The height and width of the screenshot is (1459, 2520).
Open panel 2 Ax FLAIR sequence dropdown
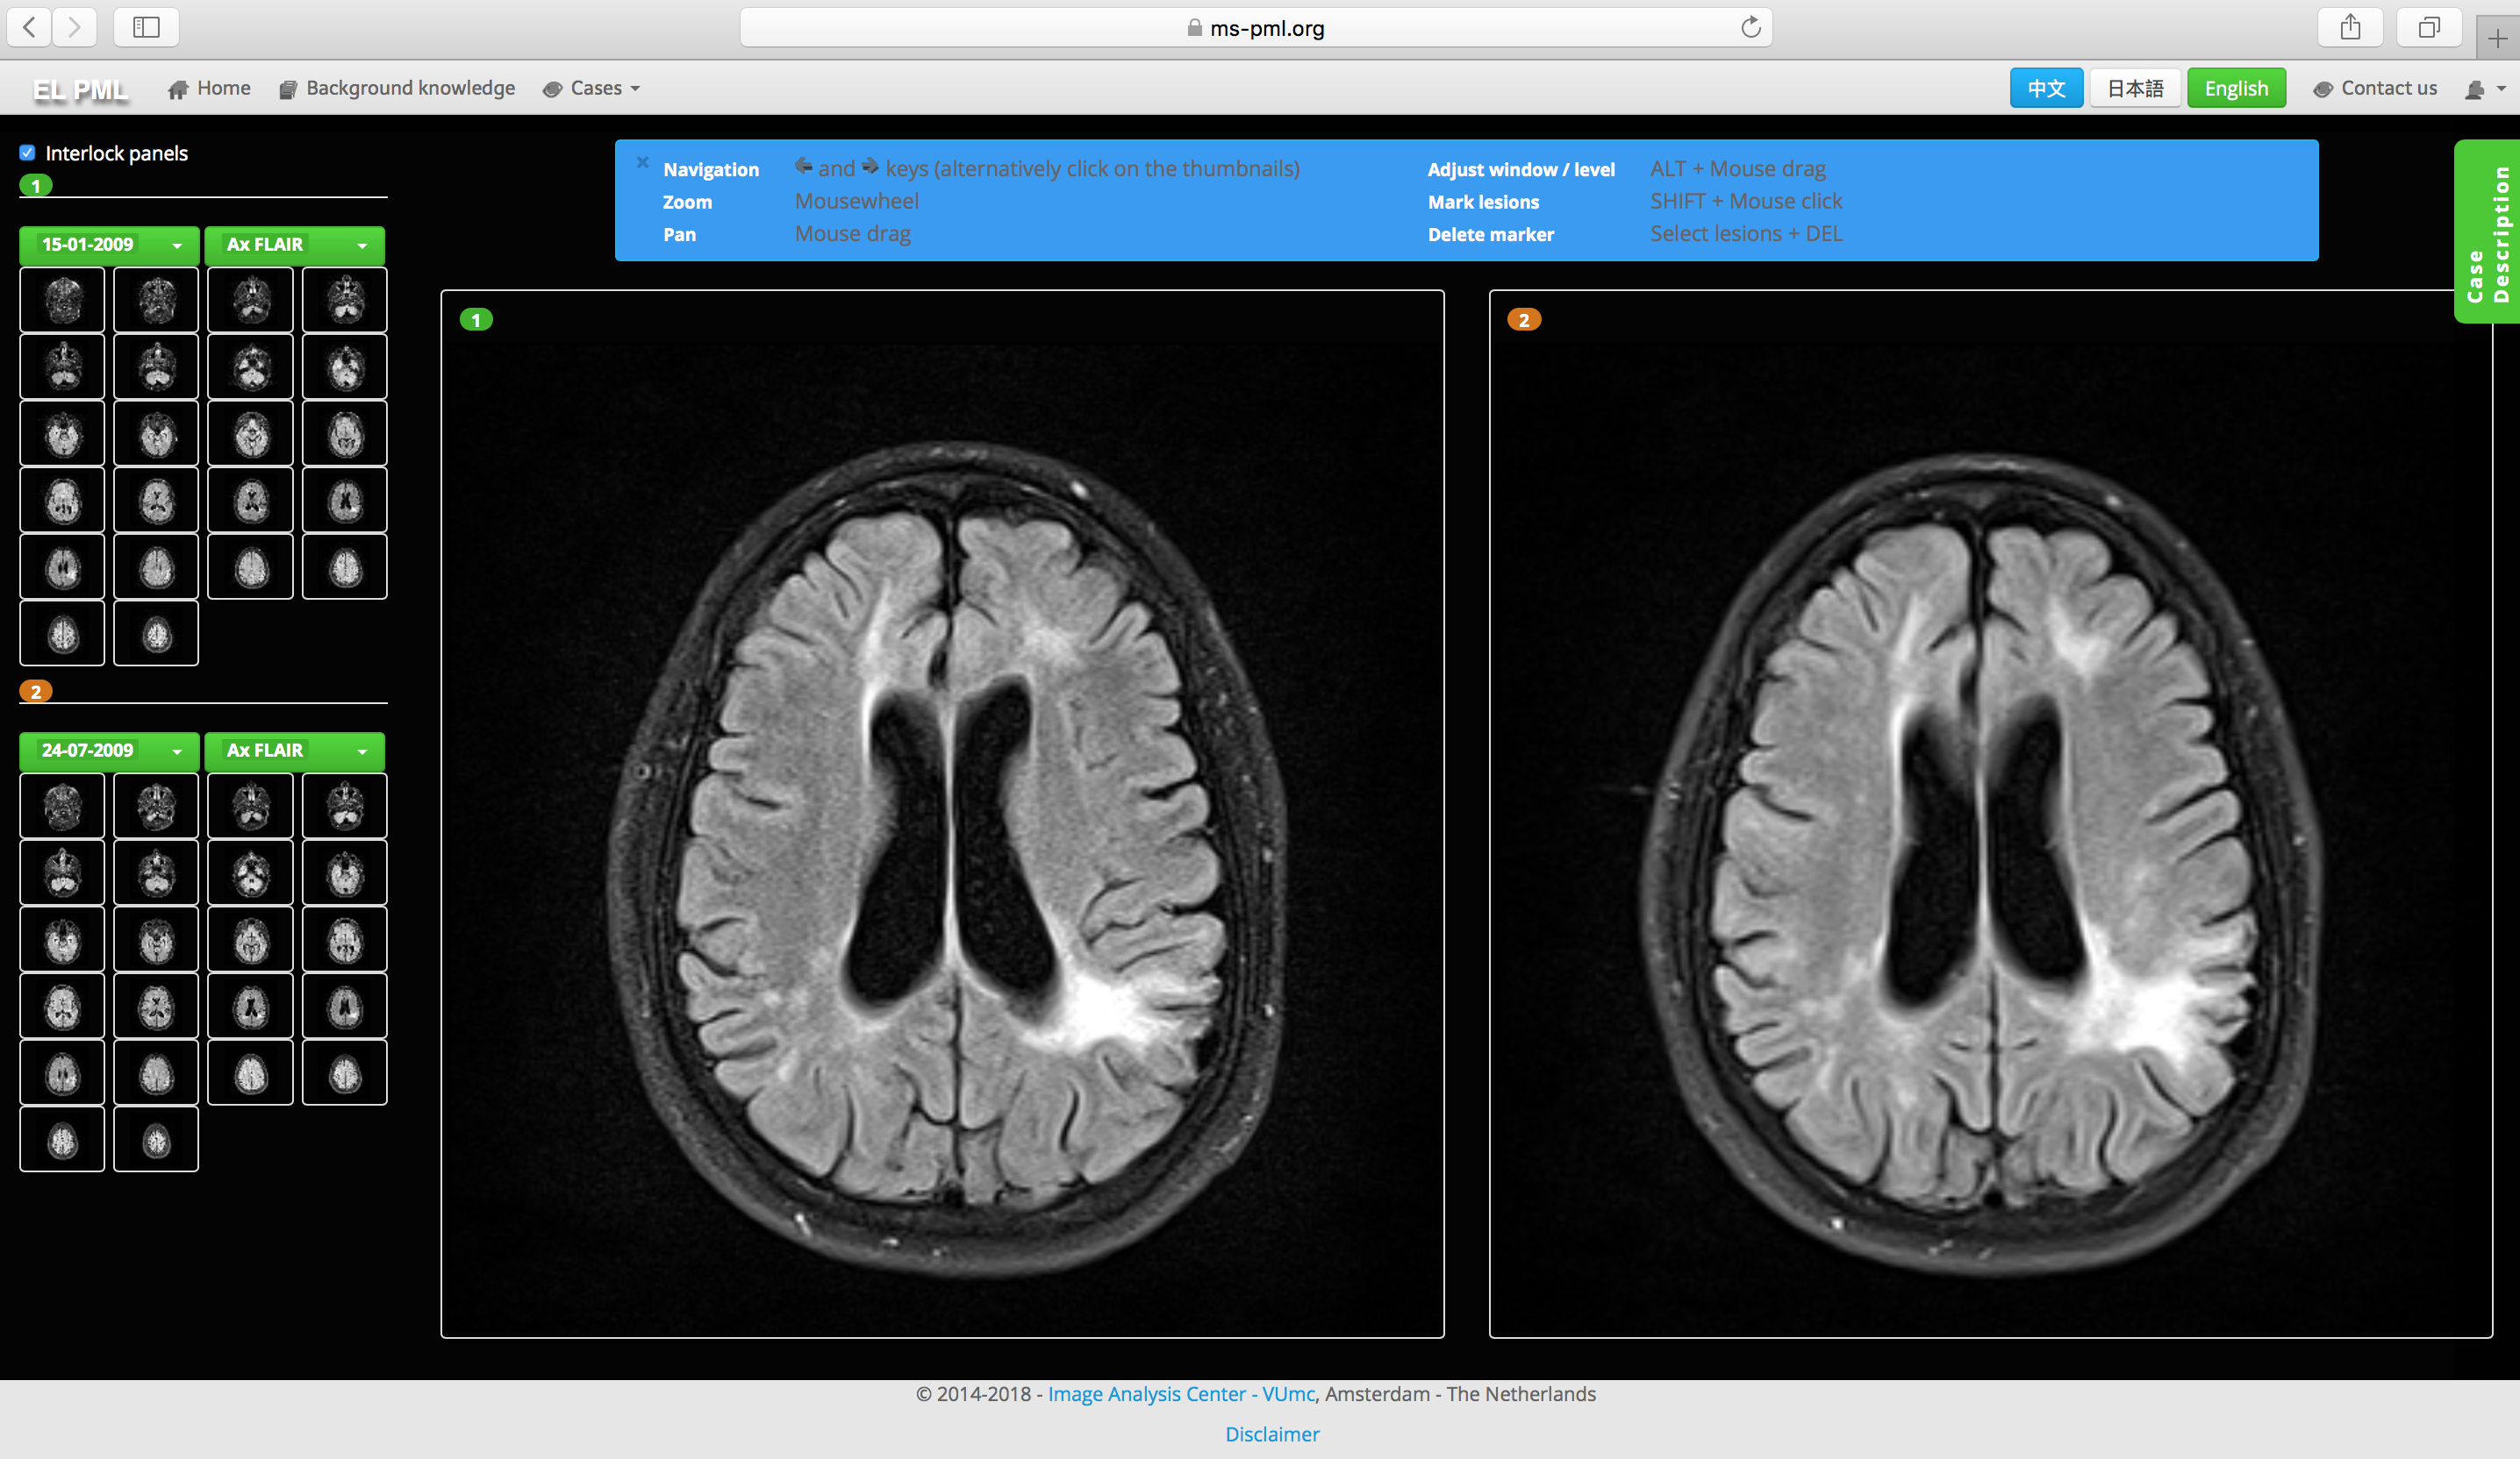coord(294,751)
